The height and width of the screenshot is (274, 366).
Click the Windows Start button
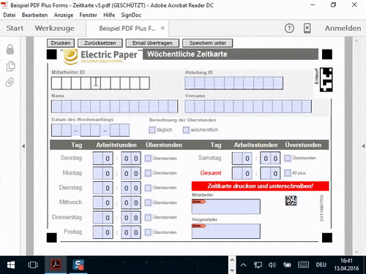(x=11, y=265)
